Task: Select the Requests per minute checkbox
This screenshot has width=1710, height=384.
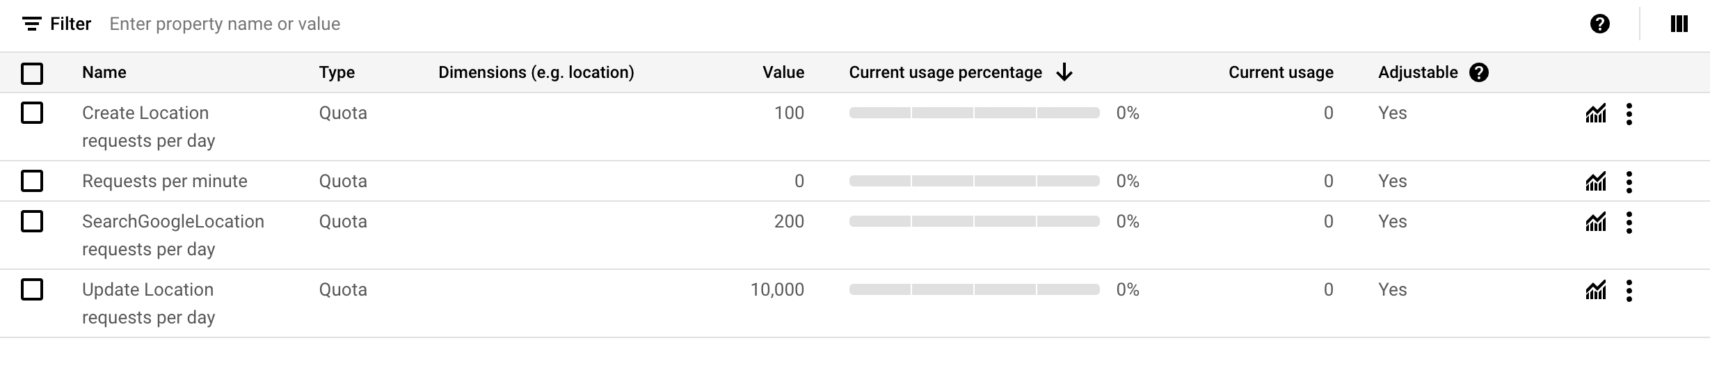Action: [x=32, y=181]
